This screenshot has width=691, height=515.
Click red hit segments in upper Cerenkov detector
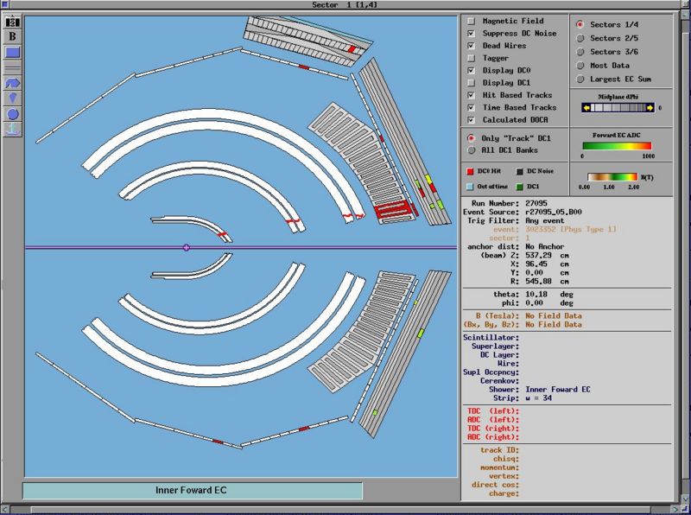[392, 210]
